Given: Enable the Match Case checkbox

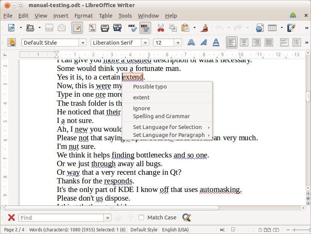Looking at the screenshot, I should click(x=141, y=217).
